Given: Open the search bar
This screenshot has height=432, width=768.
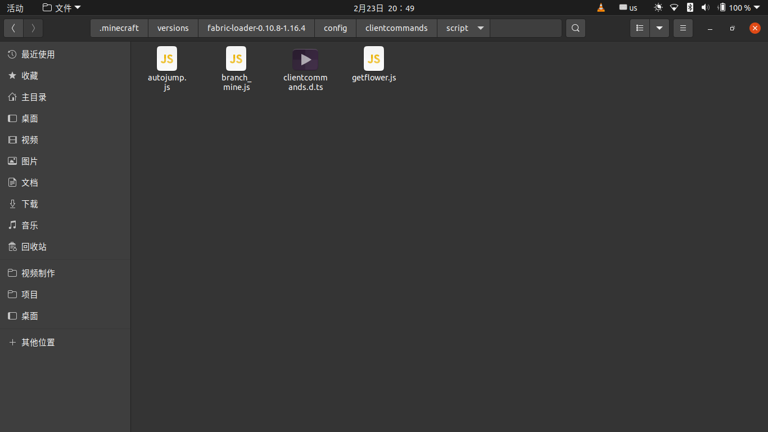Looking at the screenshot, I should 575,28.
